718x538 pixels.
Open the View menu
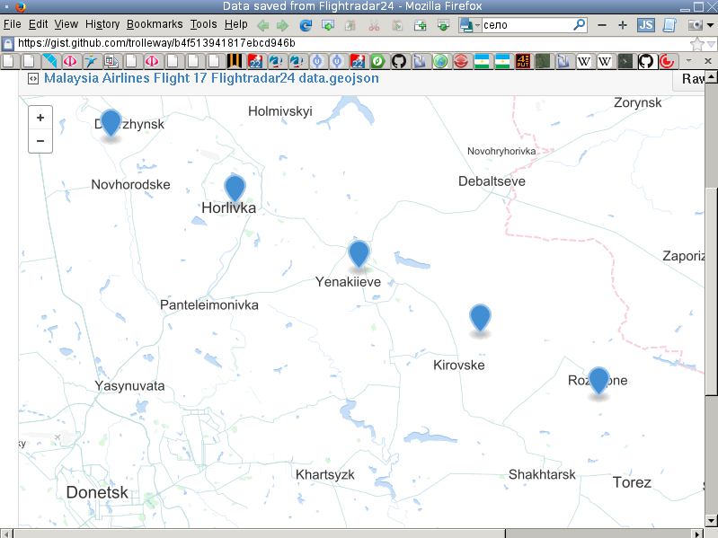[x=66, y=24]
